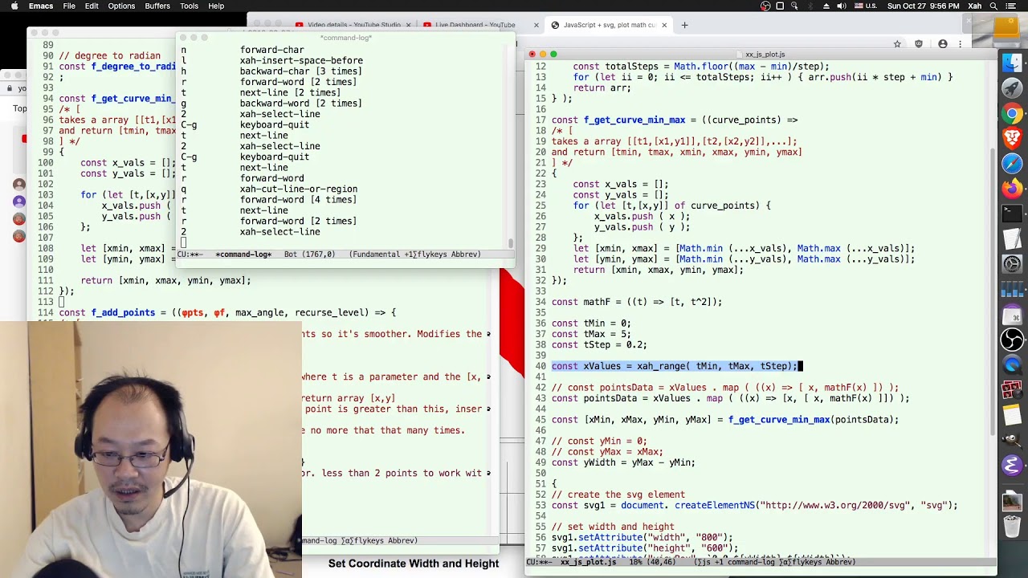Screen dimensions: 1028x578
Task: Close the JavaScript + svg tab
Action: (x=664, y=25)
